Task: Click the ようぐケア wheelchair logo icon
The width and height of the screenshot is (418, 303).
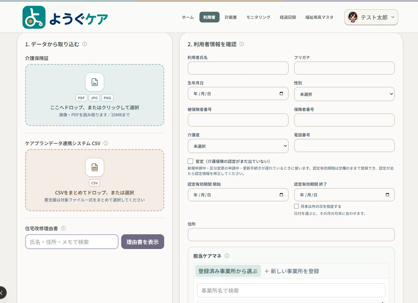Action: [34, 17]
